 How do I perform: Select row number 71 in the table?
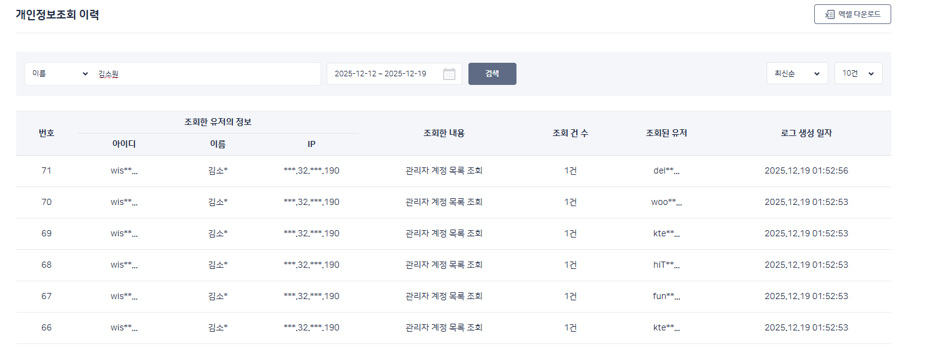[x=46, y=171]
